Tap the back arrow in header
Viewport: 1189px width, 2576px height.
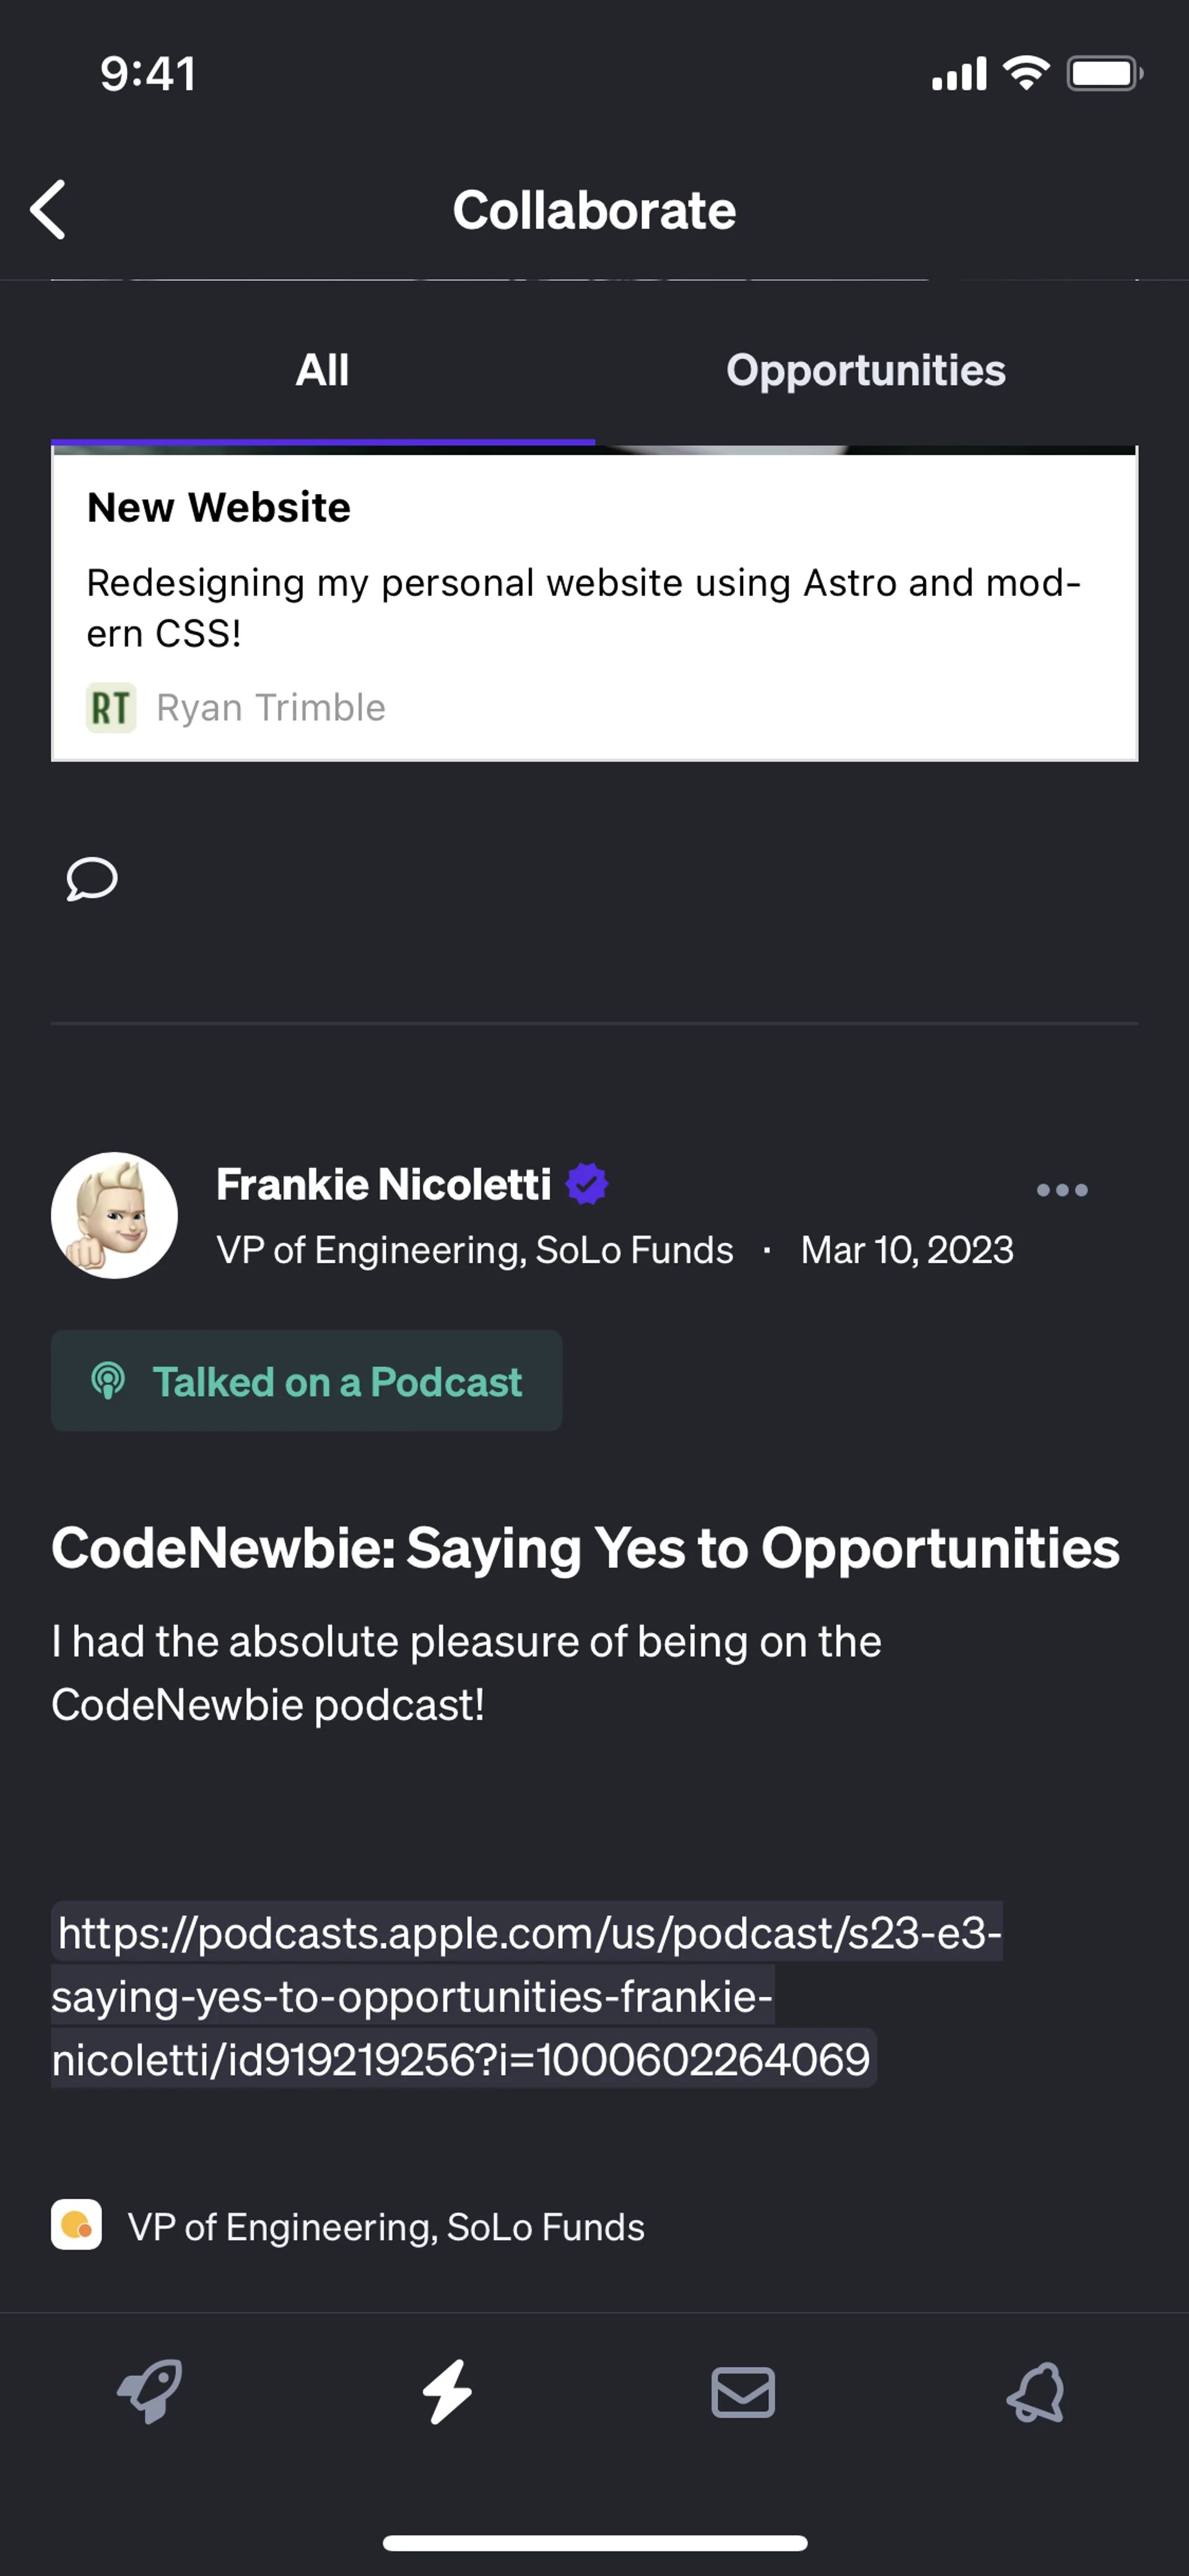point(48,210)
